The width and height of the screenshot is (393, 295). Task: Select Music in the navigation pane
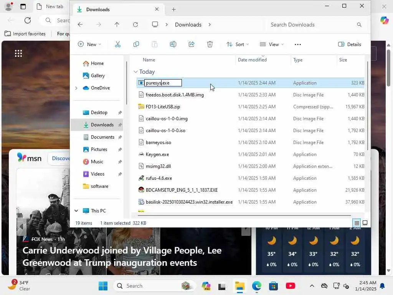click(x=97, y=162)
